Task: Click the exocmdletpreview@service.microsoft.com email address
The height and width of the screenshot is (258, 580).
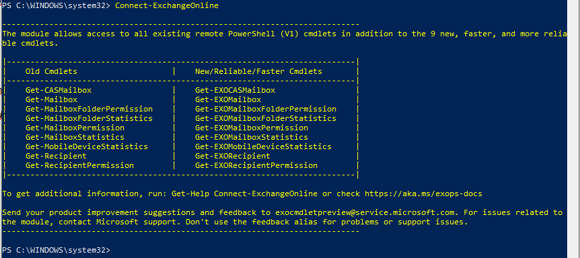Action: (x=365, y=212)
